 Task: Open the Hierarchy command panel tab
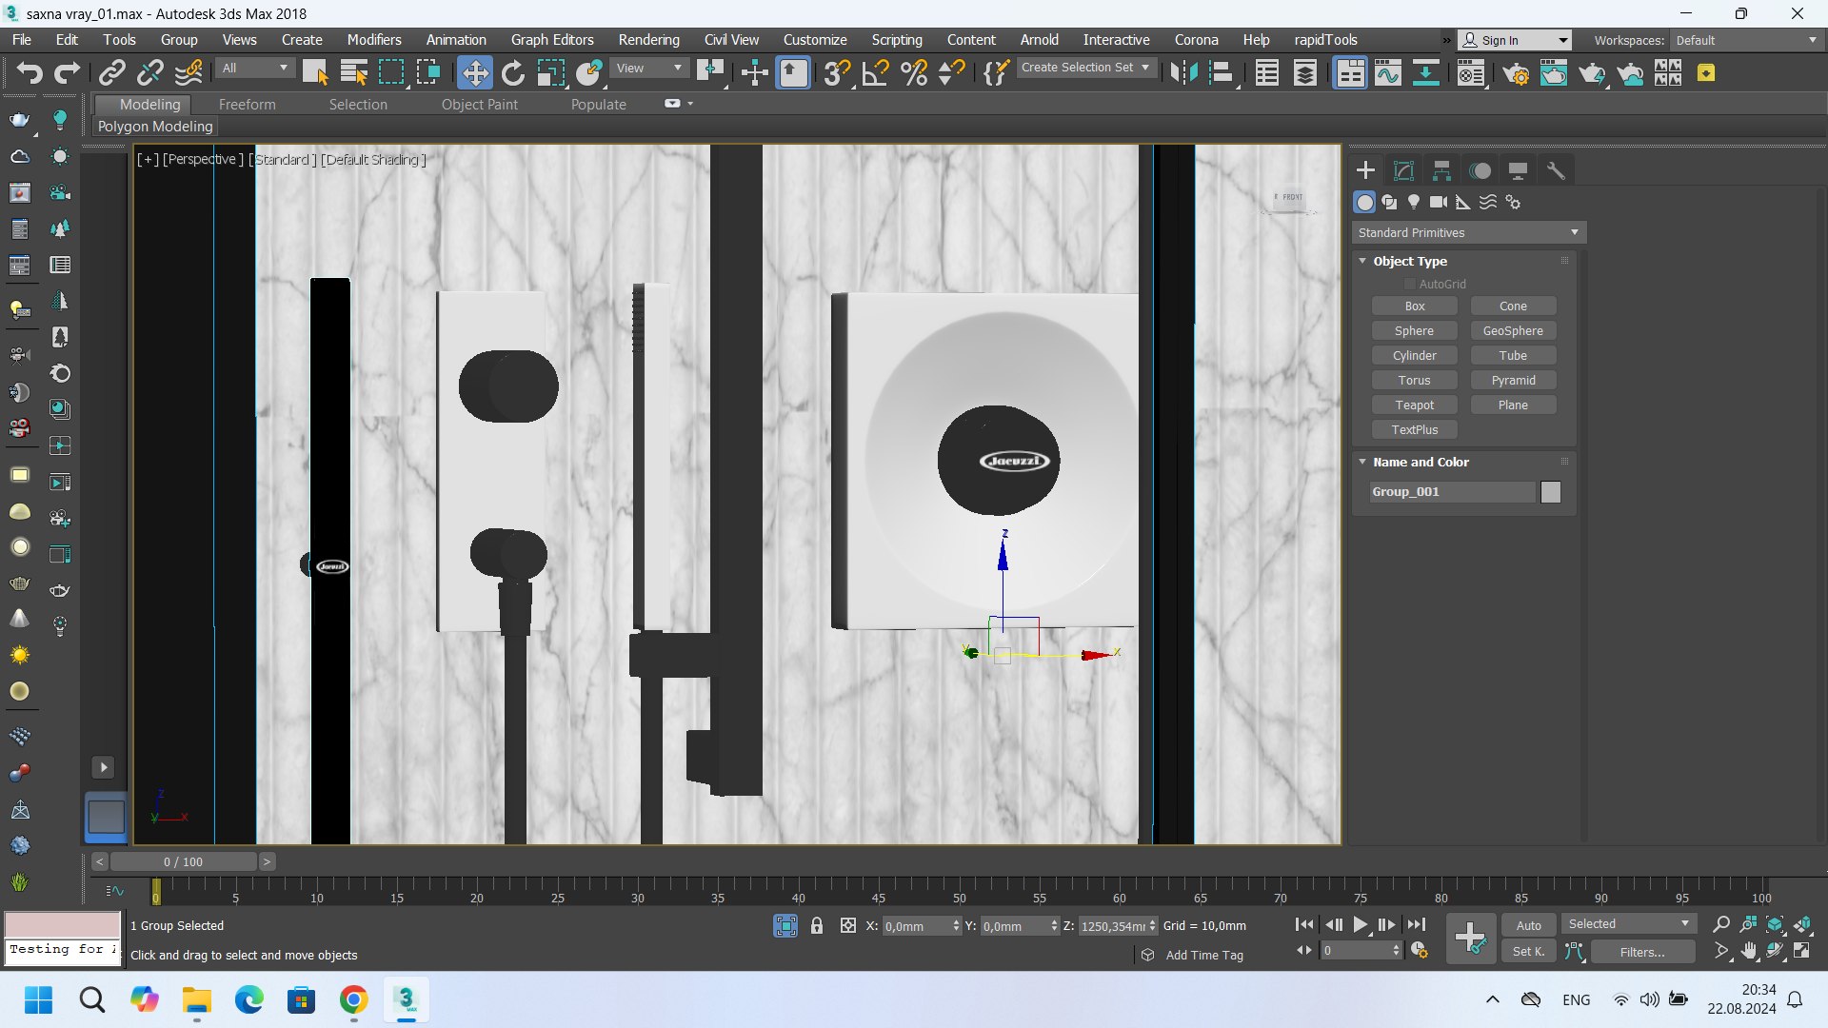tap(1441, 170)
